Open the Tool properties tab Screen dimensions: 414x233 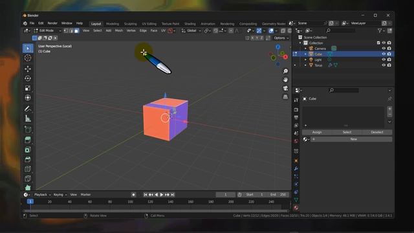tap(296, 100)
